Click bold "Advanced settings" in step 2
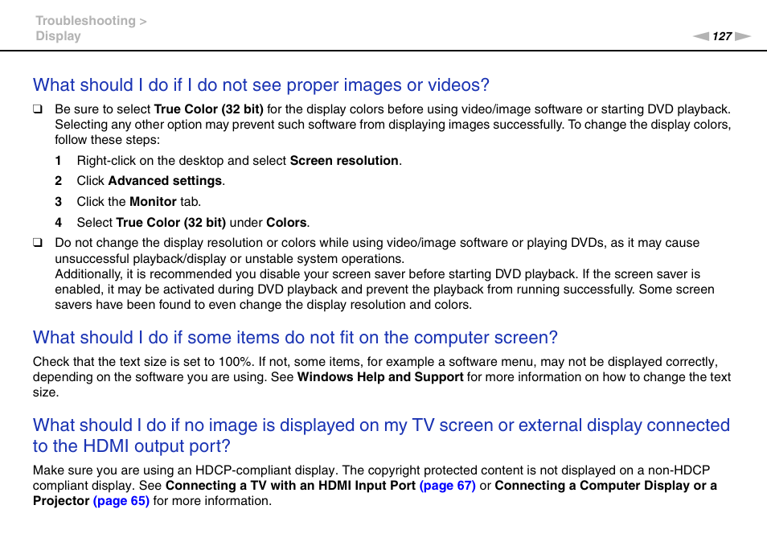 (165, 181)
